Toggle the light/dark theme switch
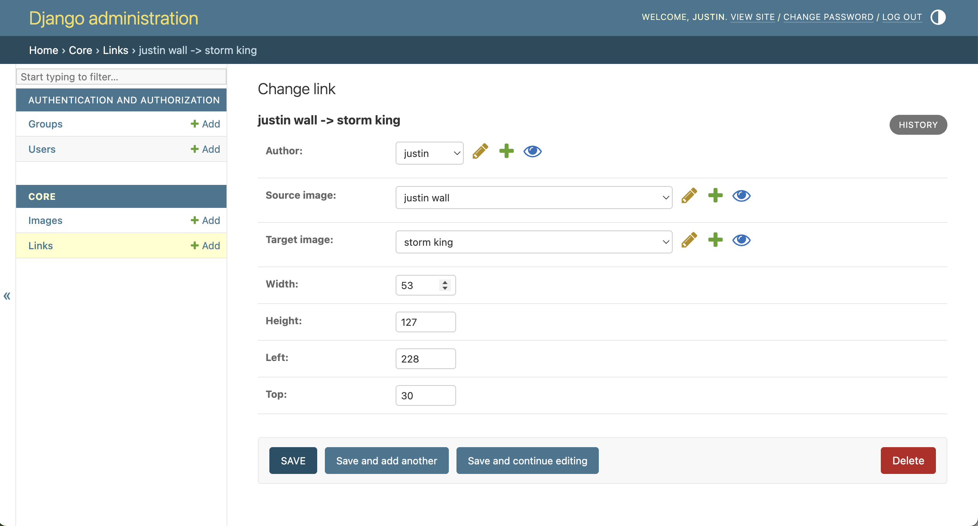 pos(938,17)
